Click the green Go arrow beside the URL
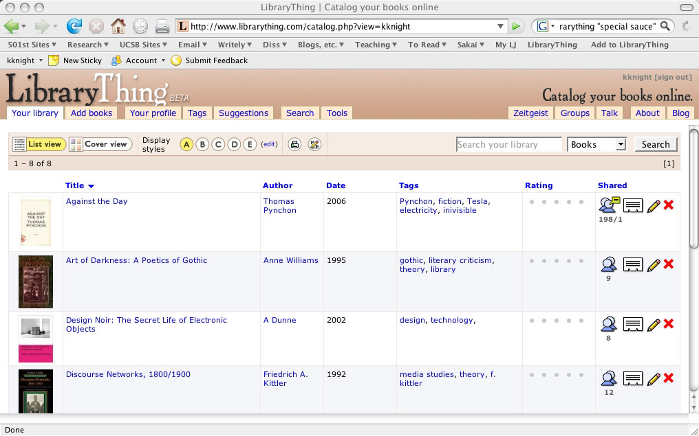Image resolution: width=699 pixels, height=436 pixels. click(x=516, y=27)
